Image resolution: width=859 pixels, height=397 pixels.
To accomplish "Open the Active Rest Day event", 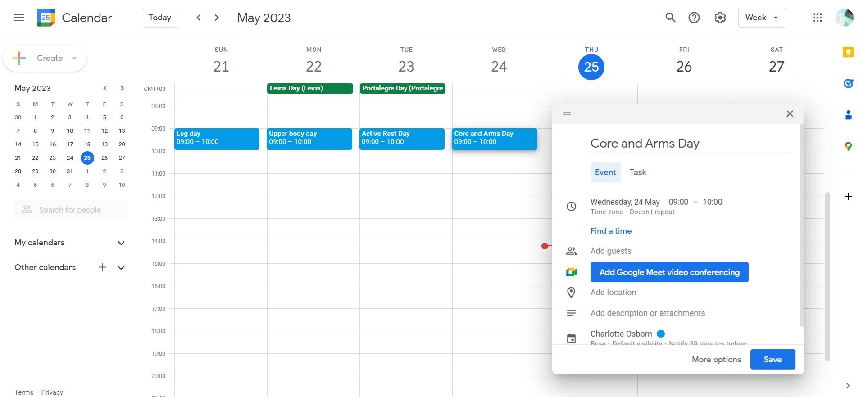I will [x=402, y=139].
